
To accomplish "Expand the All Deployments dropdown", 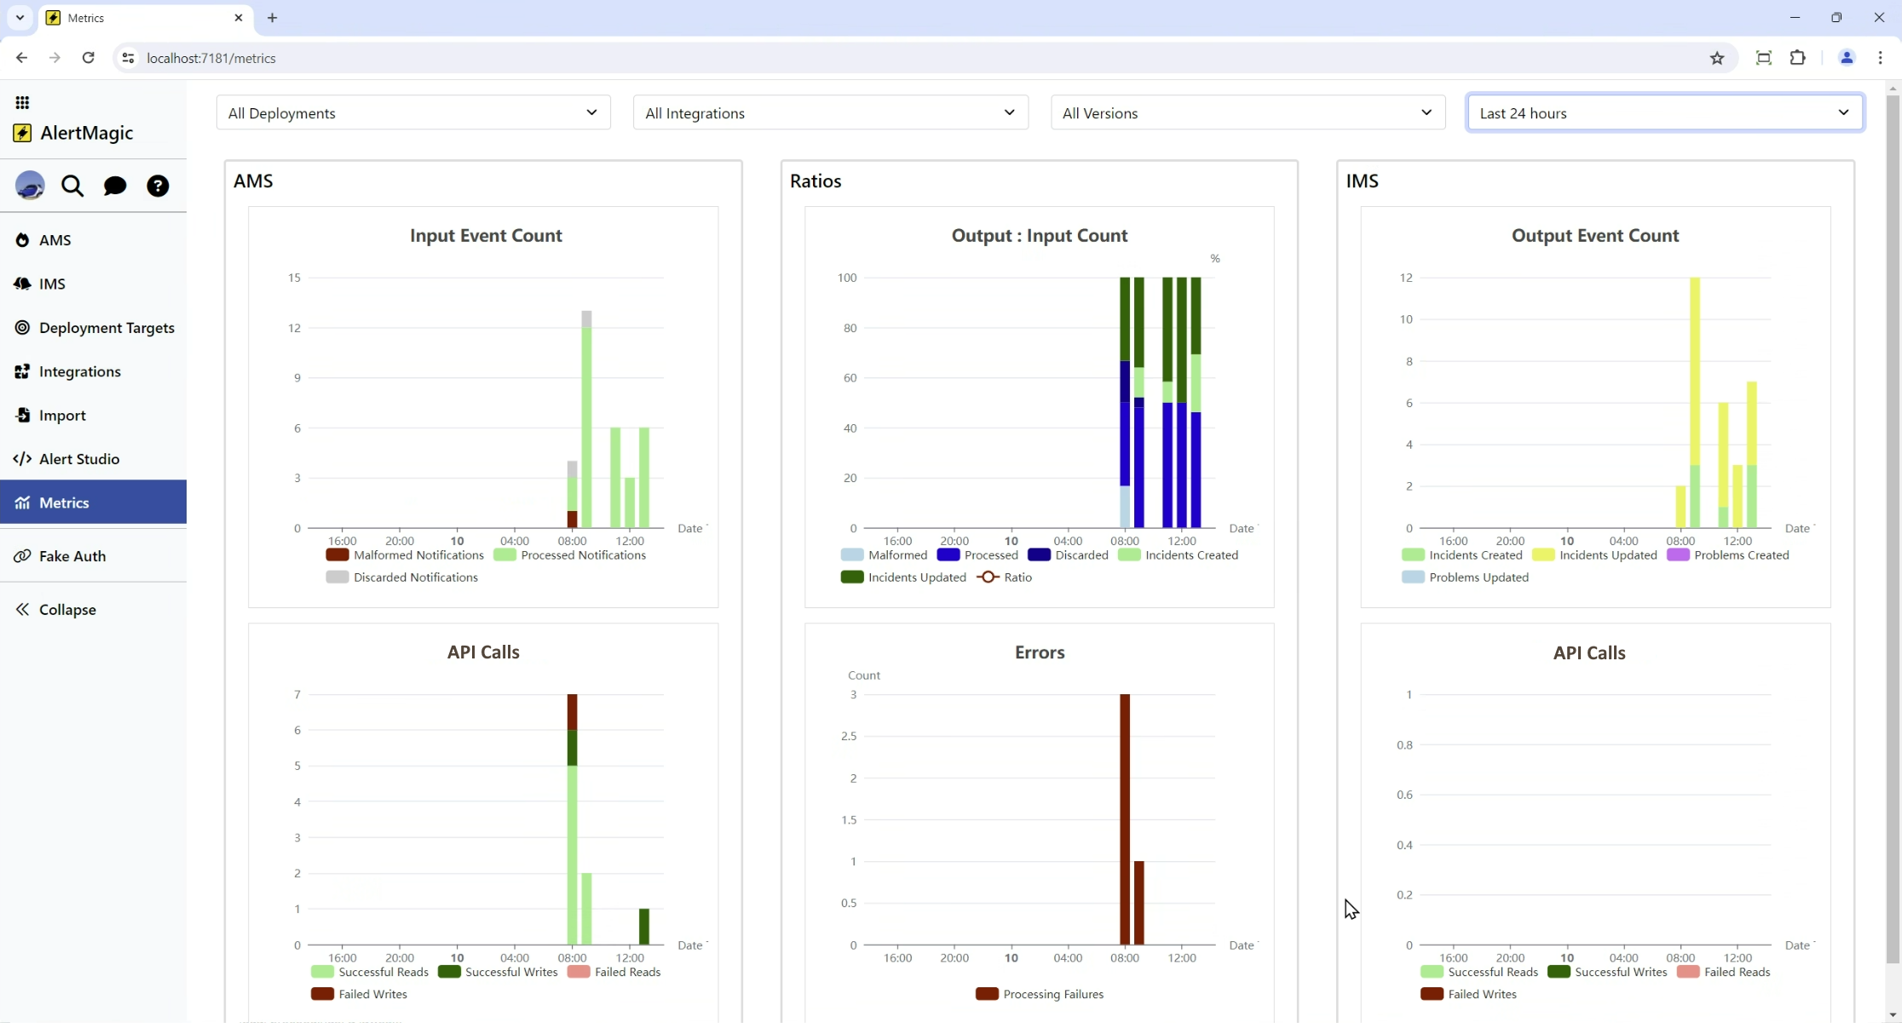I will [413, 113].
